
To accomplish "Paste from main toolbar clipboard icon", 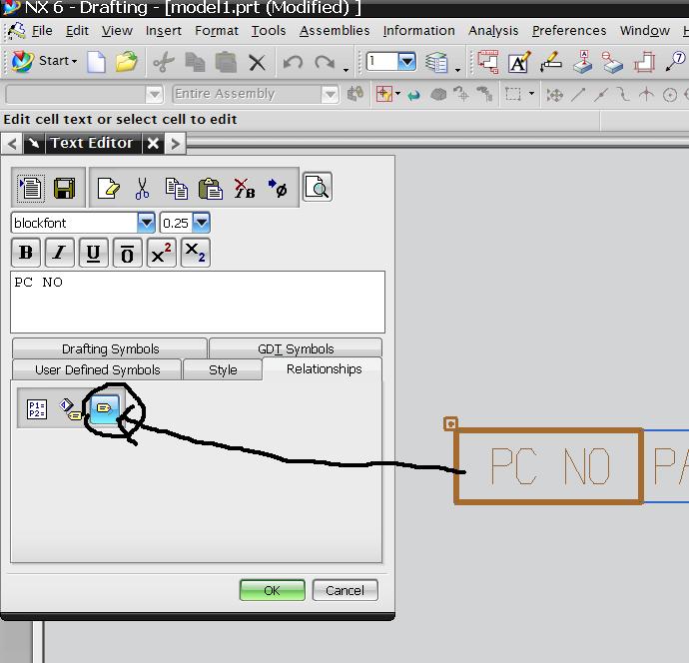I will pos(226,62).
